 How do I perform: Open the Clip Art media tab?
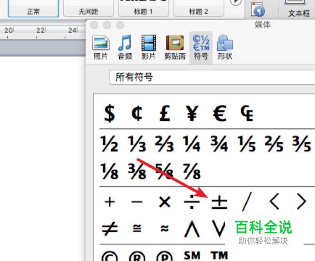175,48
